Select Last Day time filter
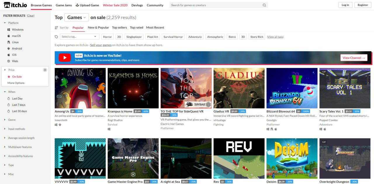 17,99
